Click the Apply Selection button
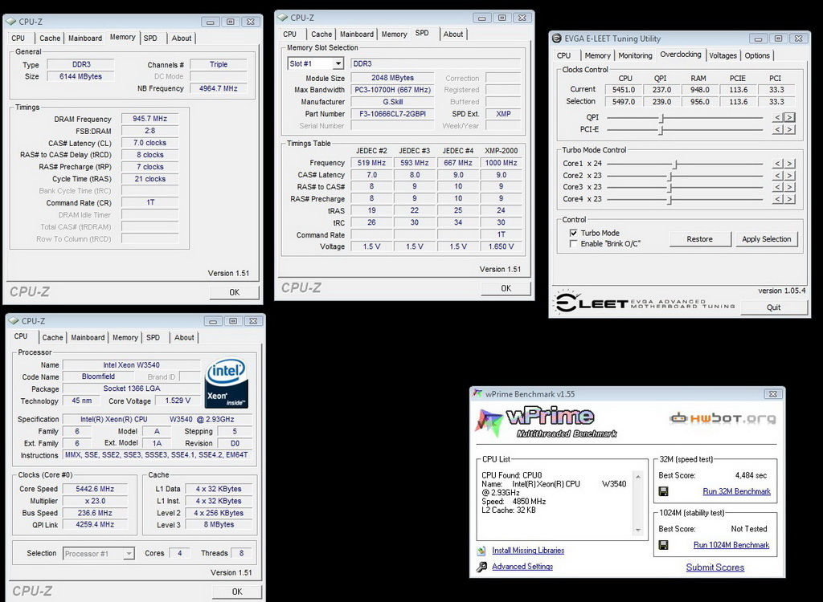 [x=766, y=239]
